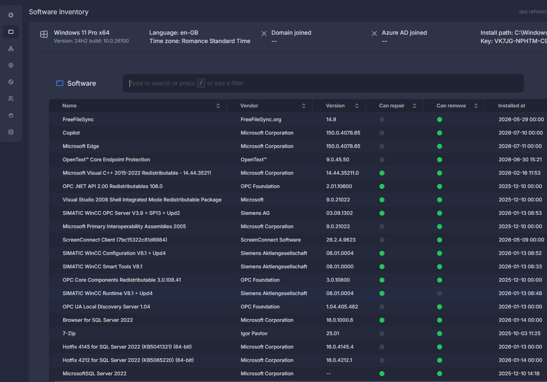Select OPC UA Local Discovery Server row
Viewport: 547px width, 382px height.
click(x=298, y=307)
